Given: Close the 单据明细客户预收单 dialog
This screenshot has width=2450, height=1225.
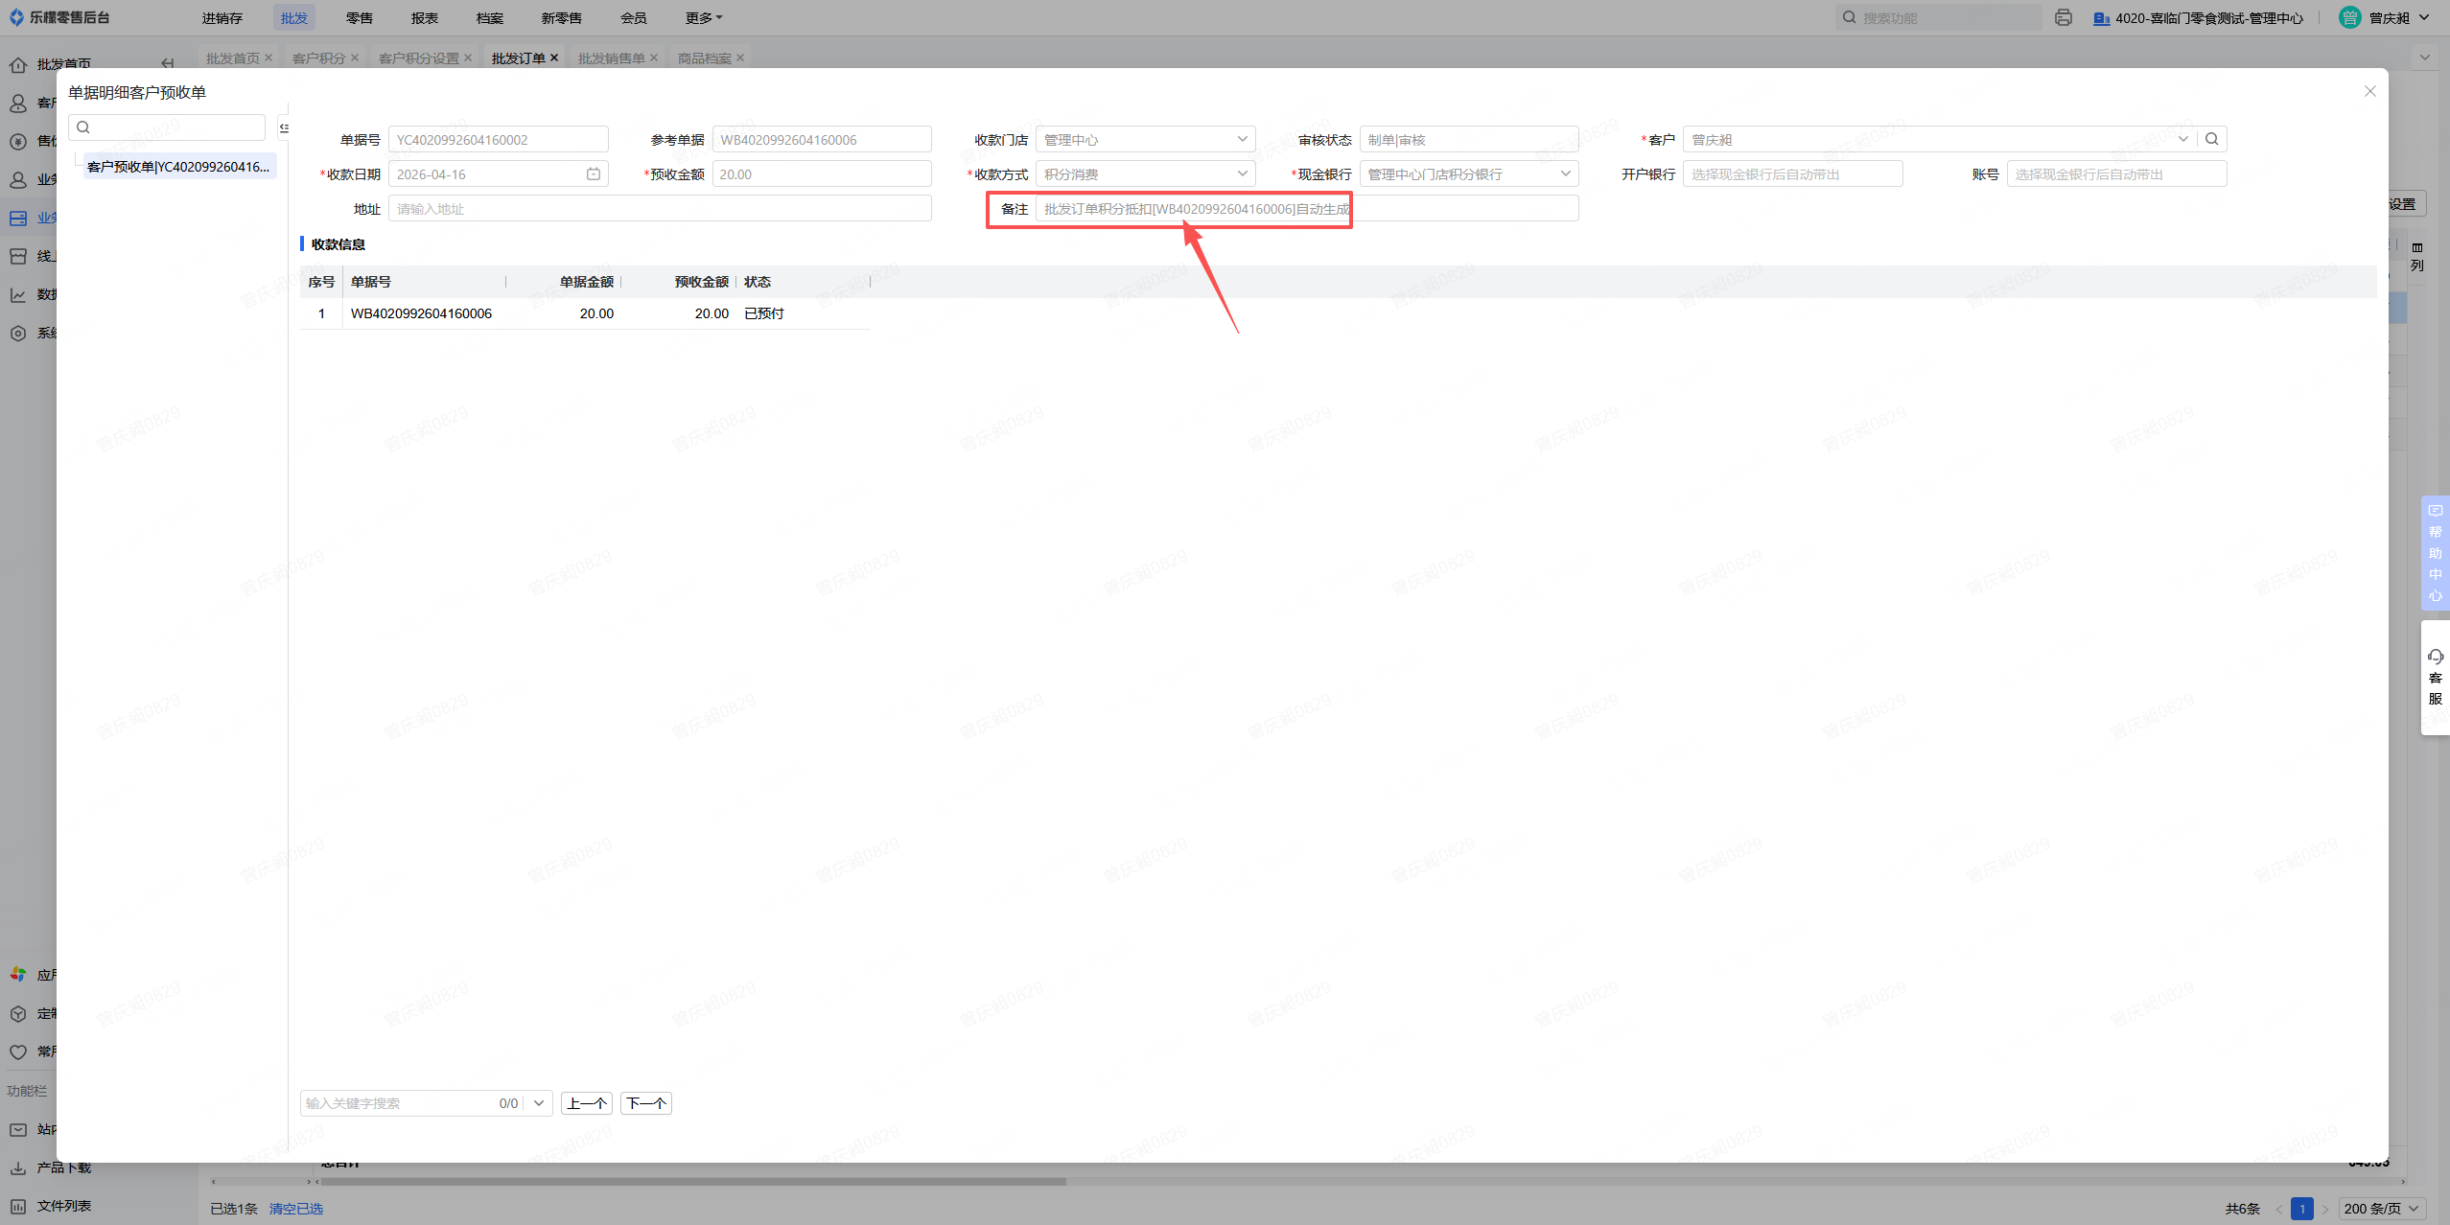Looking at the screenshot, I should (x=2369, y=91).
